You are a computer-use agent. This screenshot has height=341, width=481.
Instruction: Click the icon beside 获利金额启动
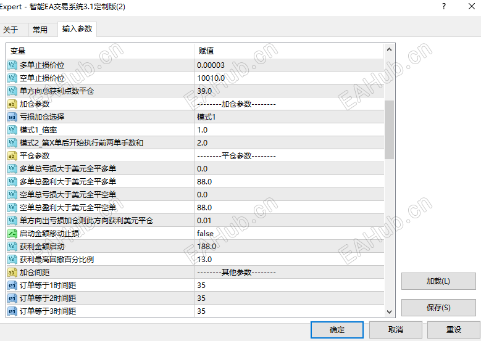[12, 246]
